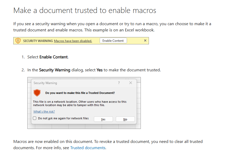This screenshot has width=230, height=152.
Task: Open the "Trusted documents" link
Action: pyautogui.click(x=88, y=147)
